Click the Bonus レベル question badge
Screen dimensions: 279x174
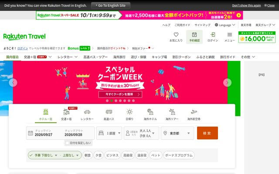pyautogui.click(x=85, y=48)
